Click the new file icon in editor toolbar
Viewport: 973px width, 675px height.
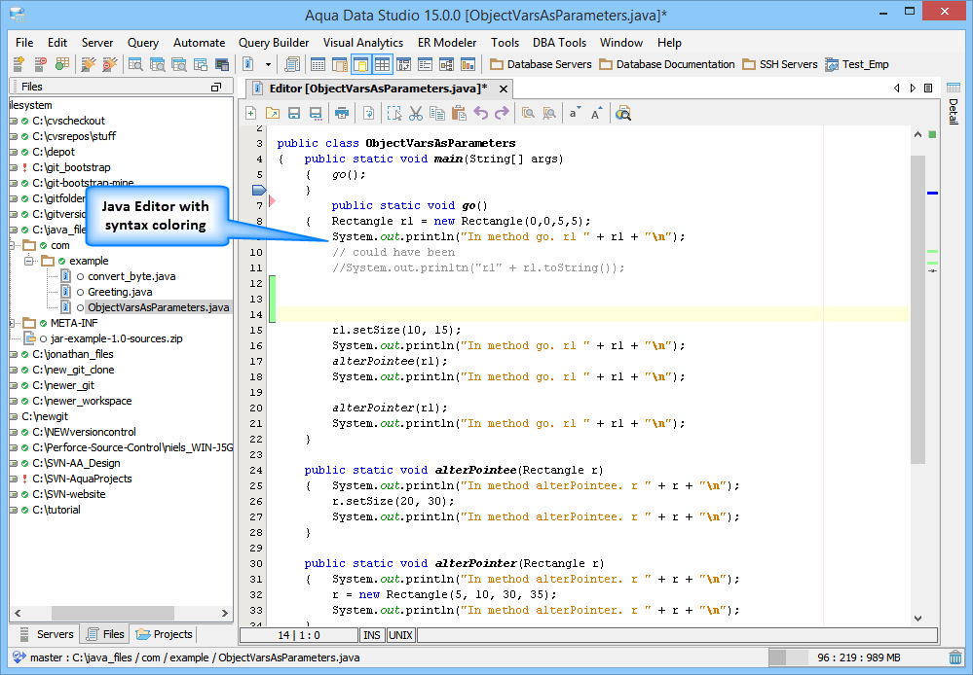pyautogui.click(x=251, y=113)
